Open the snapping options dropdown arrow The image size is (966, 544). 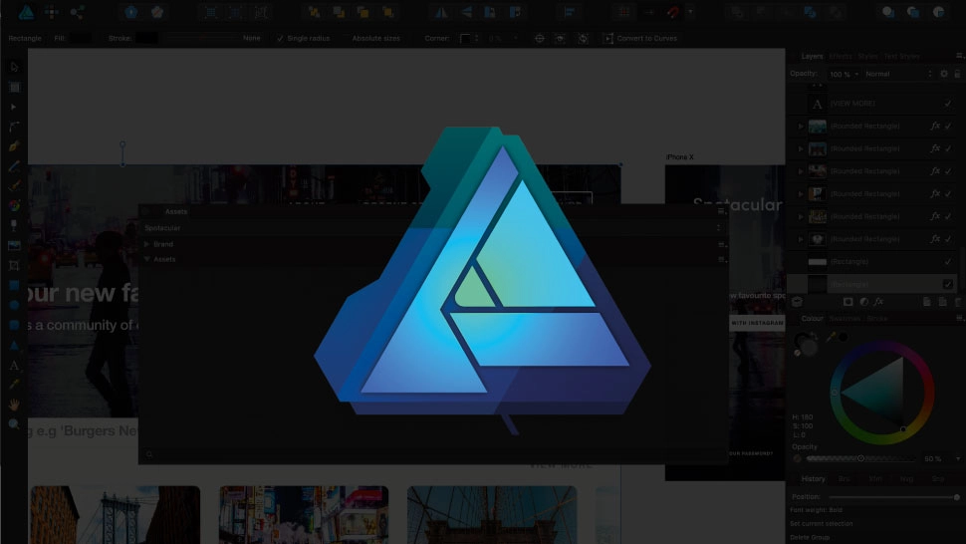tap(690, 12)
